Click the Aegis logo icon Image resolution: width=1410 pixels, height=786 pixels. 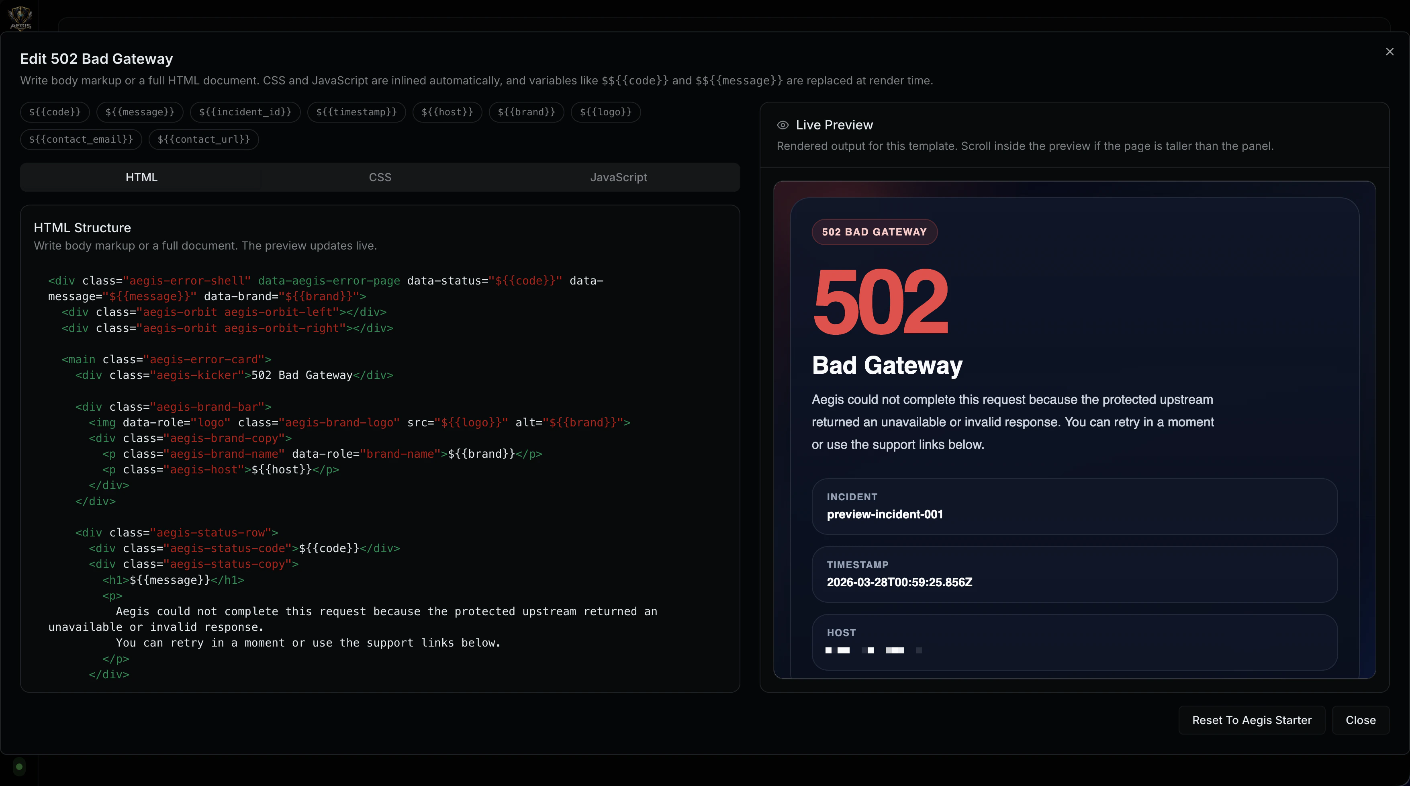21,16
